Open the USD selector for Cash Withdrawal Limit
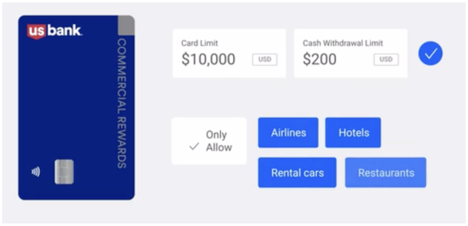 click(386, 60)
